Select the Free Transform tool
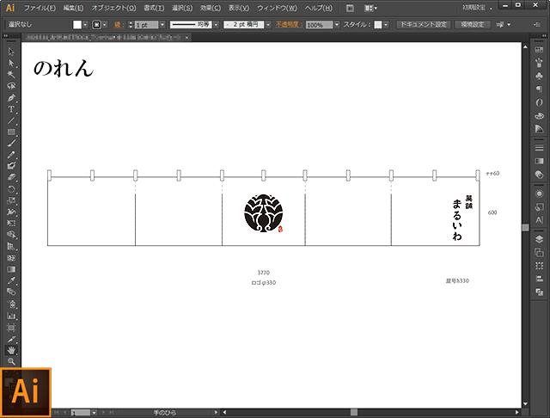Viewport: 550px width, 418px height. click(11, 224)
